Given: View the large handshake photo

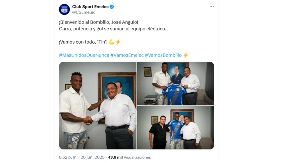Looking at the screenshot, I should pos(98,106).
